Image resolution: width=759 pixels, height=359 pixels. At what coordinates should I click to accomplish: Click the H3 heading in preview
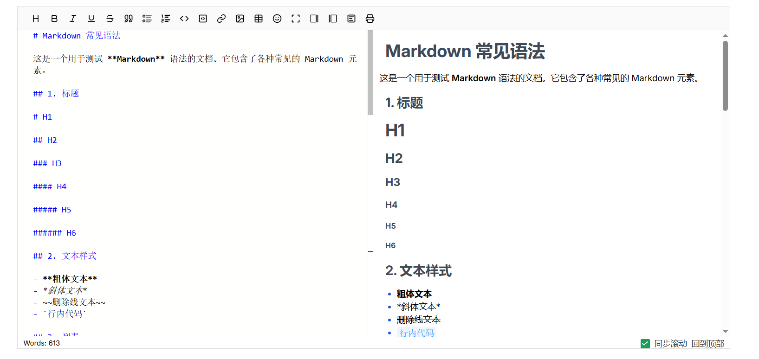coord(393,182)
